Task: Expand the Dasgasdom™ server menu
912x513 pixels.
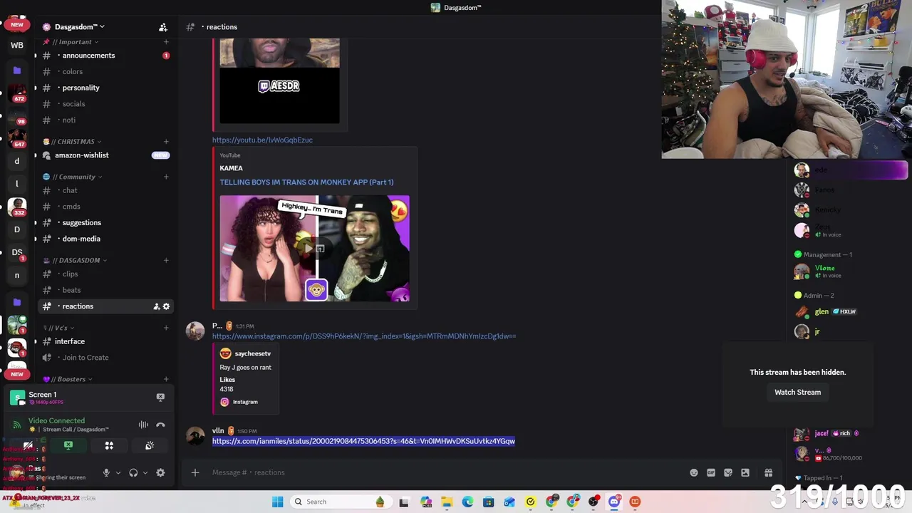Action: 78,27
